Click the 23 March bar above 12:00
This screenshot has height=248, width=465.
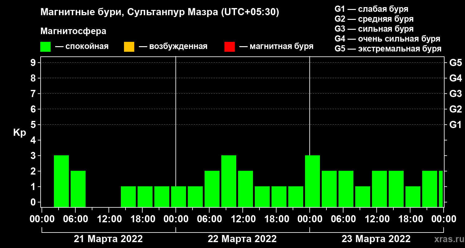[379, 189]
